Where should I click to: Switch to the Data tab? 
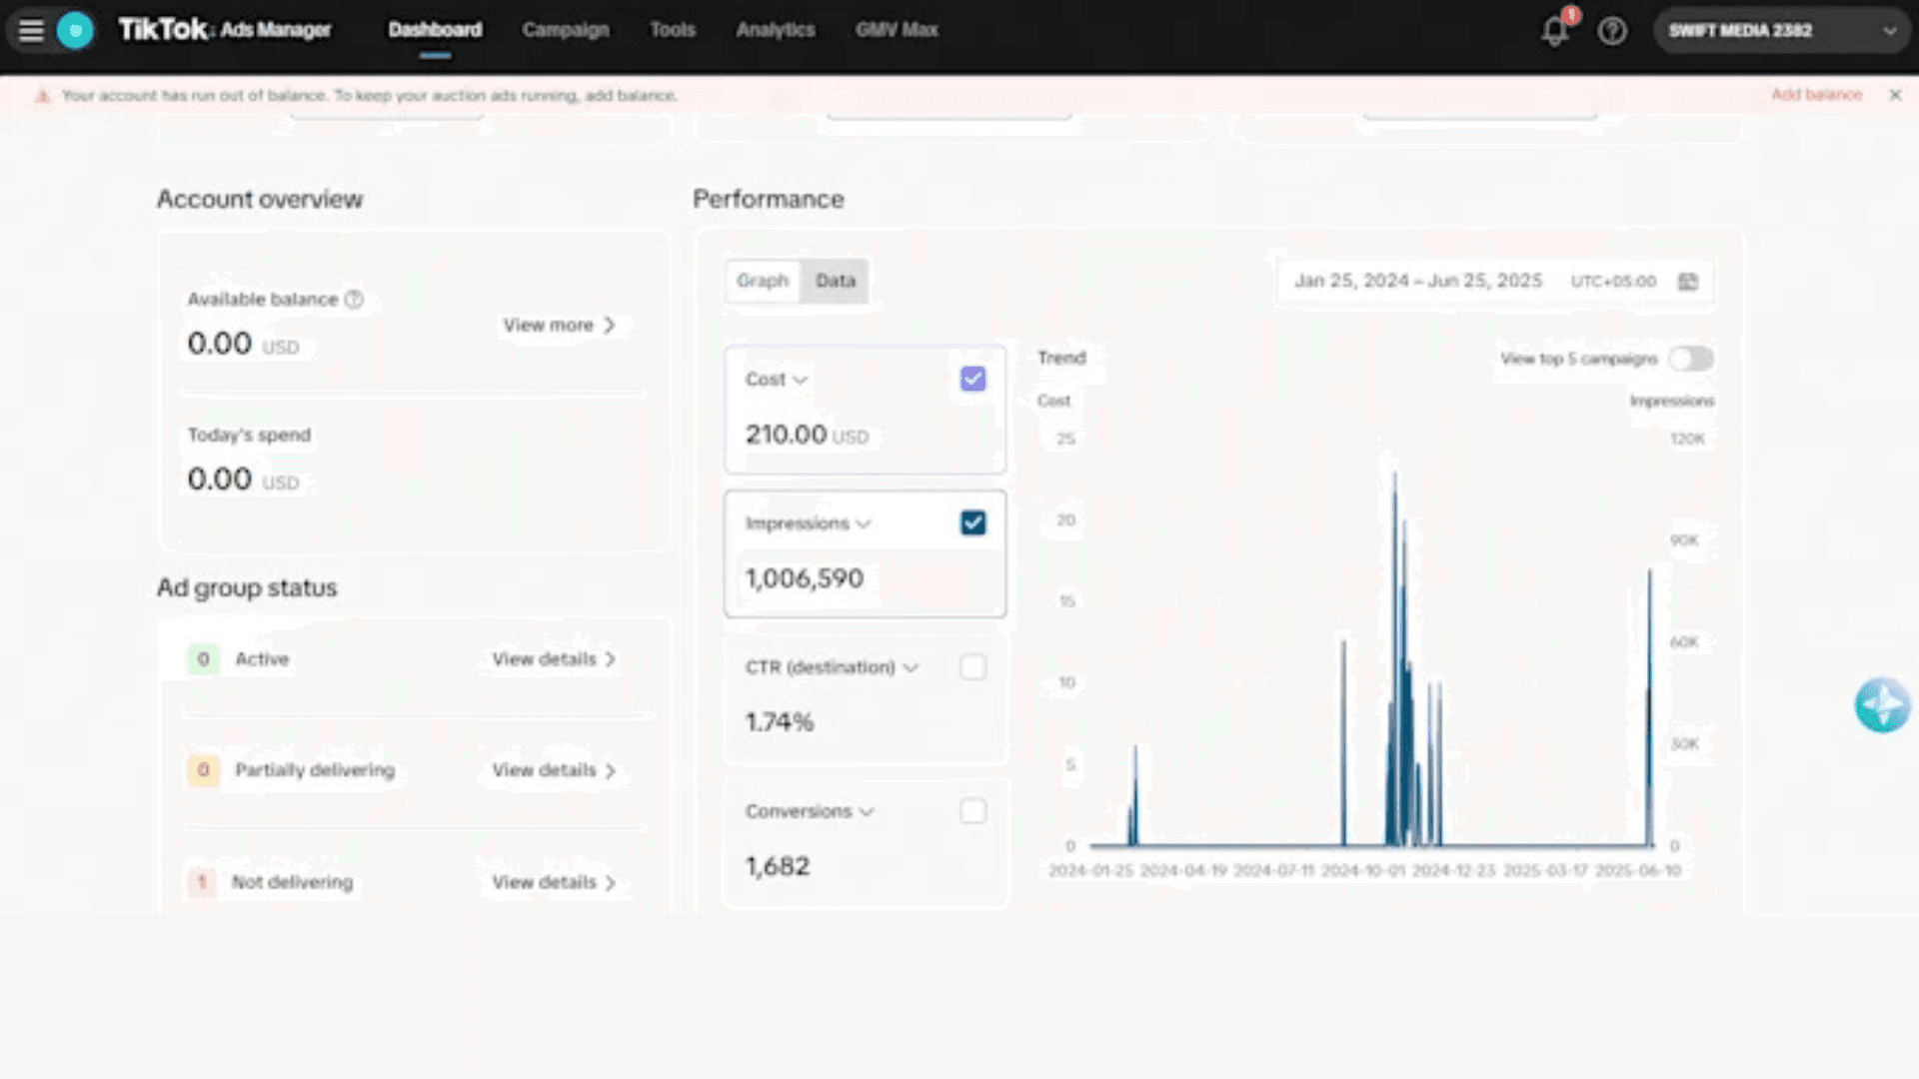836,281
